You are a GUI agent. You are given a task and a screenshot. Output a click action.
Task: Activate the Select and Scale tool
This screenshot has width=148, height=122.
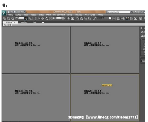pyautogui.click(x=51, y=18)
